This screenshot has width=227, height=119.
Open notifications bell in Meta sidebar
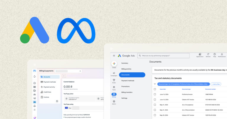(35, 76)
